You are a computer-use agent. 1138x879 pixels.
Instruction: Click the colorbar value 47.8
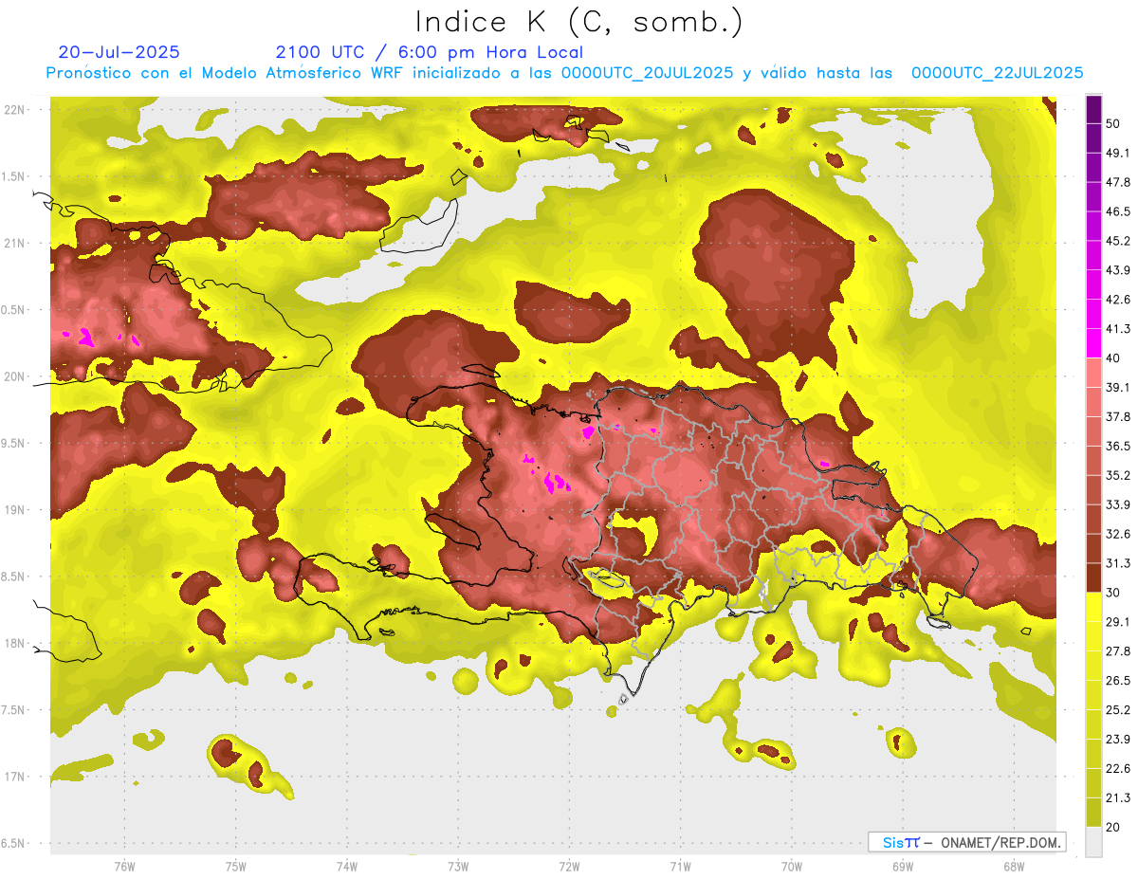click(1118, 182)
